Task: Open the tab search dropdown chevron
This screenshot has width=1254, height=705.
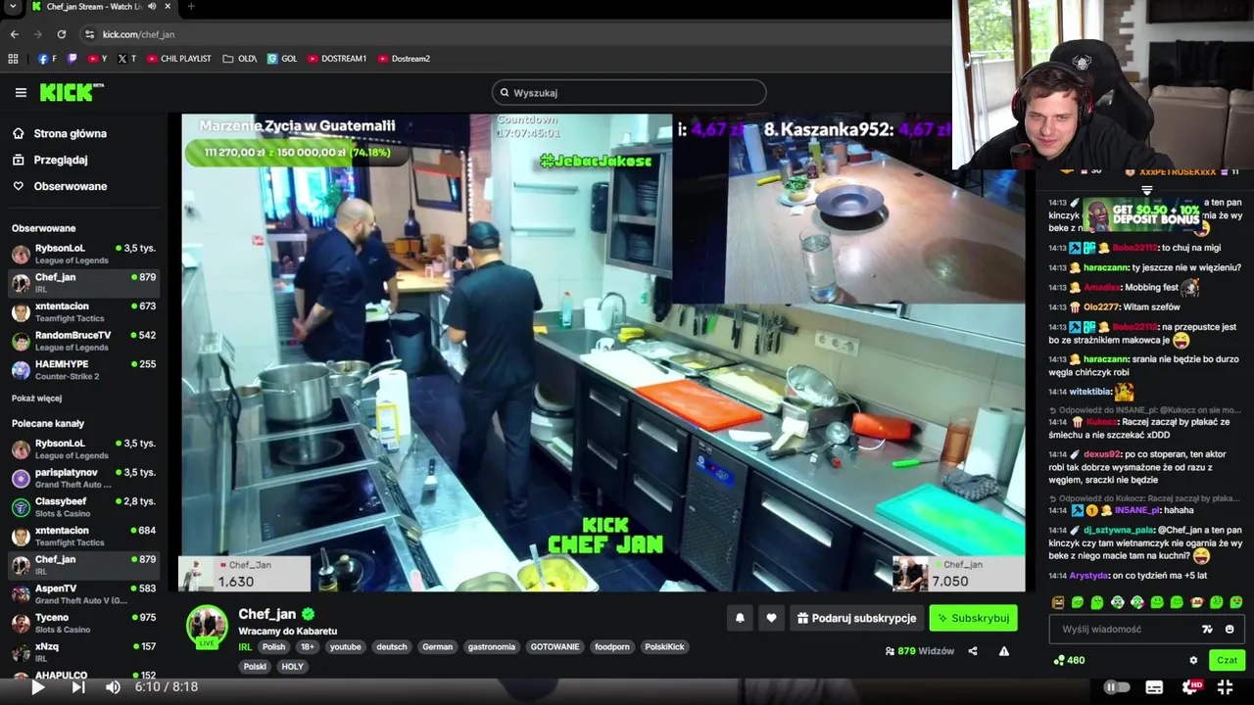Action: 13,7
